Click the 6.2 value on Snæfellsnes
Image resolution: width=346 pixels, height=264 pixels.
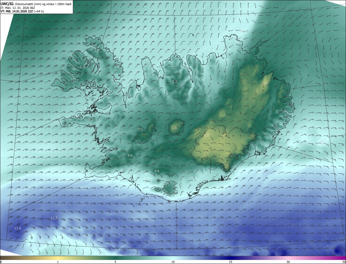point(91,119)
